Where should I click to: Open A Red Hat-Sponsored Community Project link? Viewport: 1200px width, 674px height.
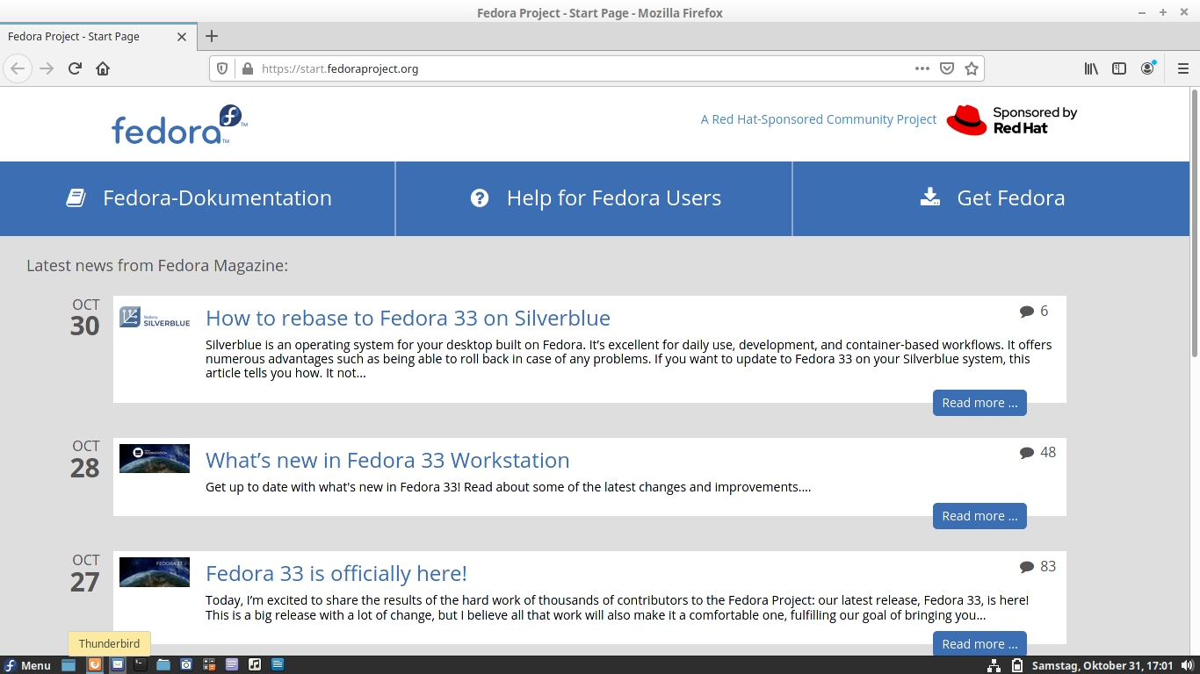(819, 119)
